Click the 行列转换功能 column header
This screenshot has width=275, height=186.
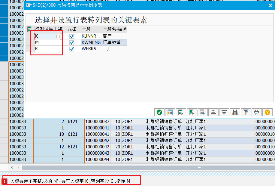49,29
